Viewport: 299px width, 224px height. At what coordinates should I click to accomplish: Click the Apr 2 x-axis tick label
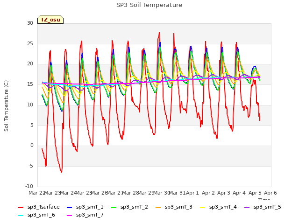coord(208,193)
